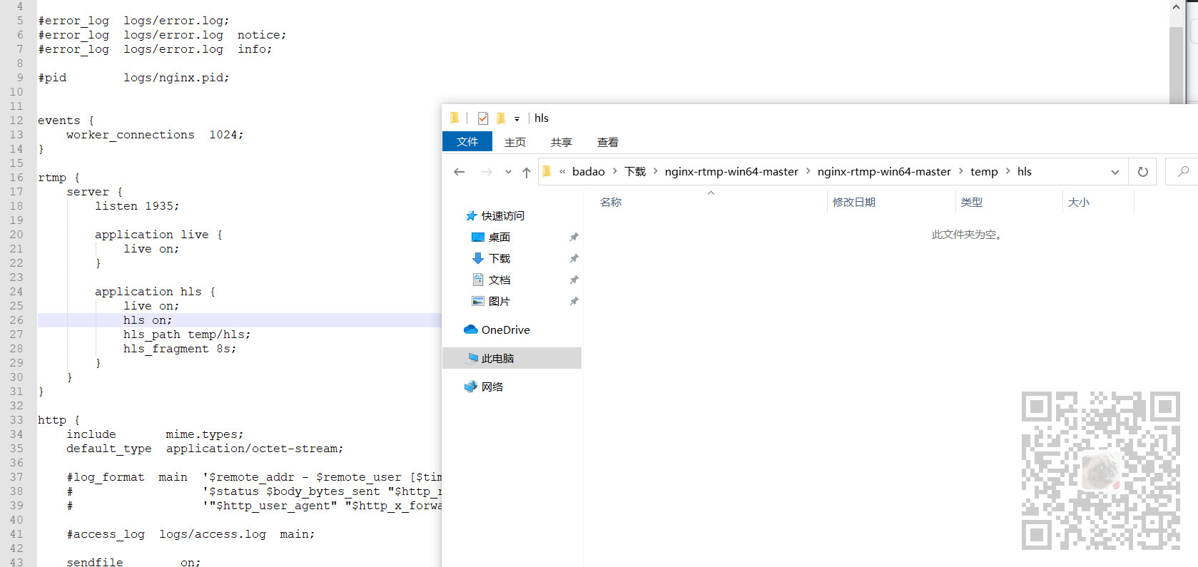This screenshot has height=567, width=1198.
Task: Open 桌面 in the navigation pane
Action: (x=499, y=237)
